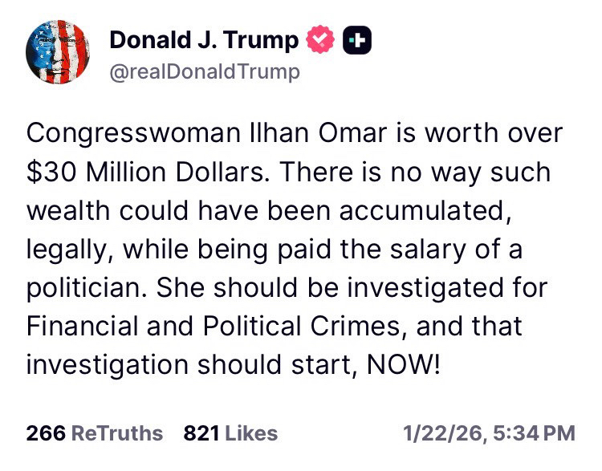
Task: Open the 1/22/26 post date
Action: tap(443, 434)
